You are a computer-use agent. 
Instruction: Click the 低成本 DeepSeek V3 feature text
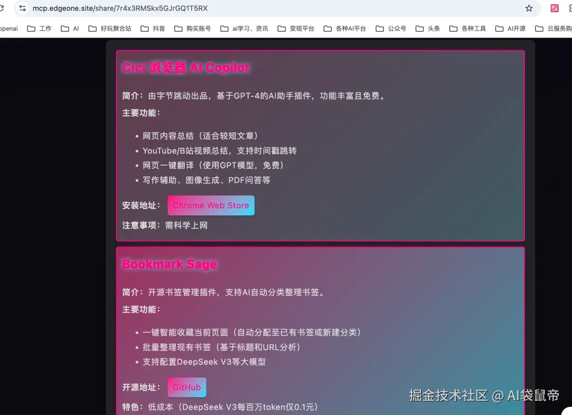click(x=234, y=407)
